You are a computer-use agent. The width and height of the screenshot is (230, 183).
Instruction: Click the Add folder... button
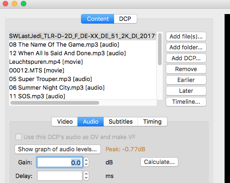186,47
